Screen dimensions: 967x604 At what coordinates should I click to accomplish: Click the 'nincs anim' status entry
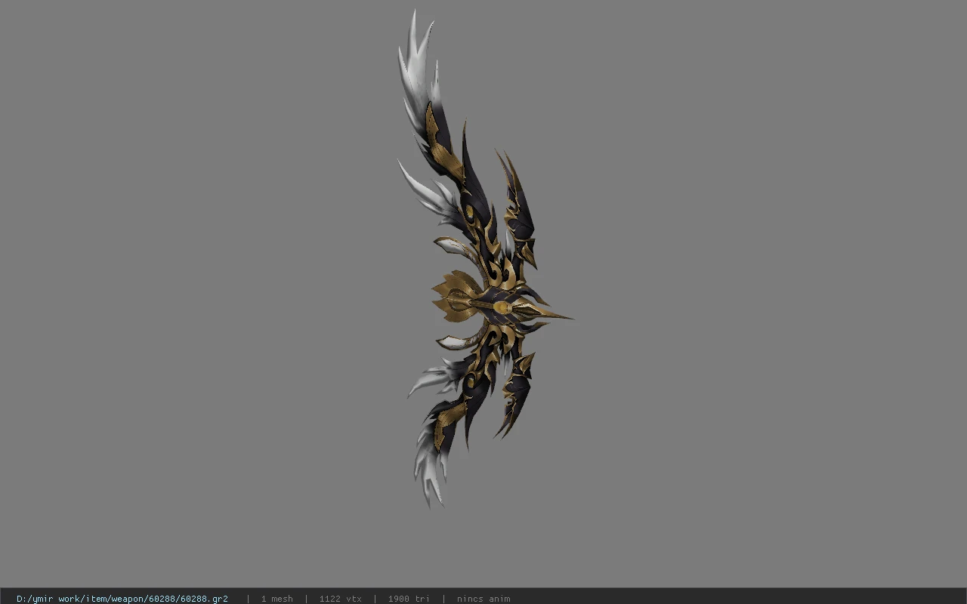tap(483, 599)
